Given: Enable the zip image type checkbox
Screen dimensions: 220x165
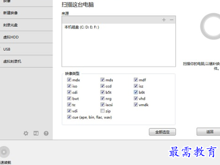Looking at the screenshot, I should click(x=102, y=111).
